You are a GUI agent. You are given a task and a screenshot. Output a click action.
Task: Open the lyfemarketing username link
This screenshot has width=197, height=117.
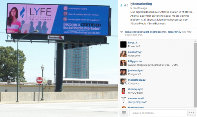(x=141, y=4)
